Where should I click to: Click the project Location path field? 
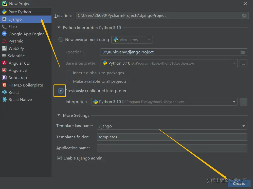tap(162, 16)
